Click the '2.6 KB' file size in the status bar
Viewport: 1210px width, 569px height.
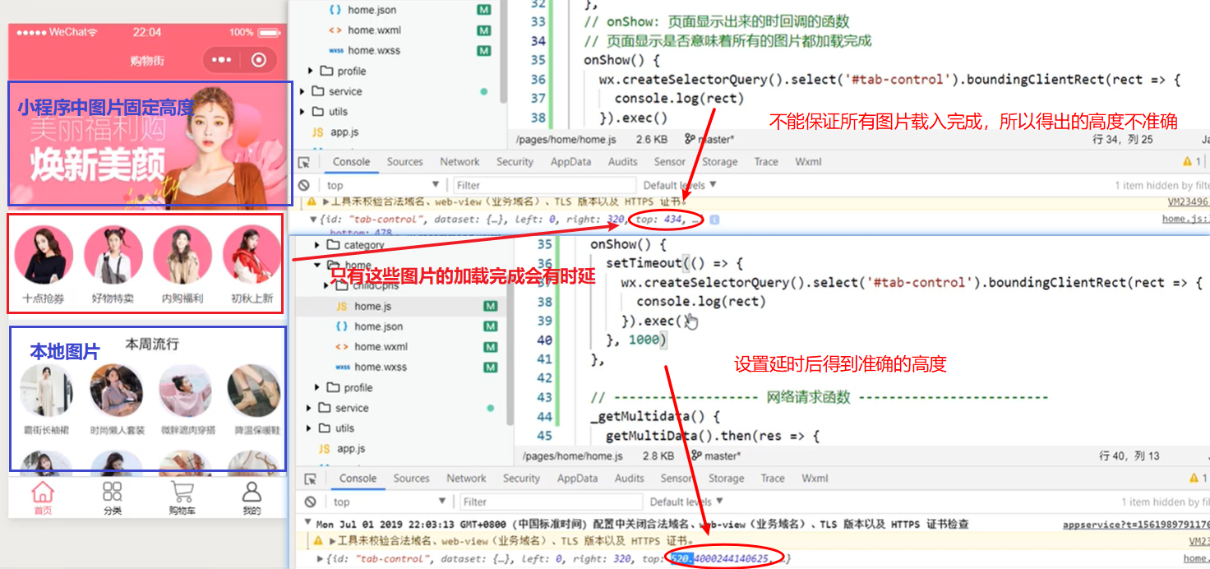[x=651, y=140]
